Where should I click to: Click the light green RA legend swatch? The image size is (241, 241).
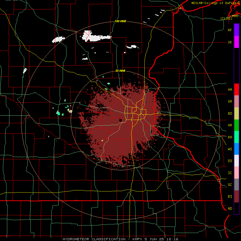[236, 137]
